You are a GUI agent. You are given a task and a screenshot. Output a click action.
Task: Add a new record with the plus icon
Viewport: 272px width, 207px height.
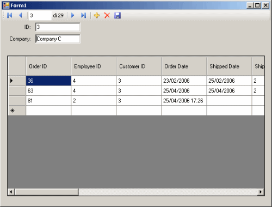(x=97, y=15)
